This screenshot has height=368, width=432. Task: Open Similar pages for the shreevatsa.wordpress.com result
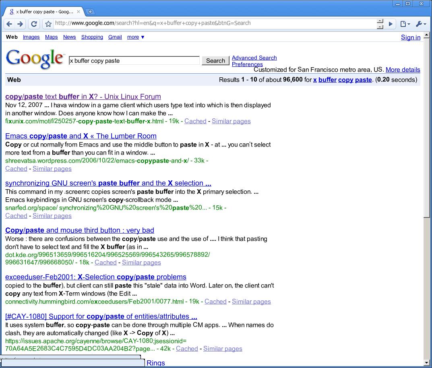point(52,169)
